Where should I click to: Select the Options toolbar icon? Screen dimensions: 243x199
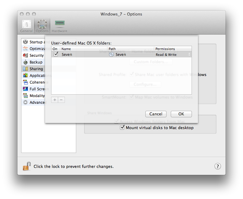(42, 26)
